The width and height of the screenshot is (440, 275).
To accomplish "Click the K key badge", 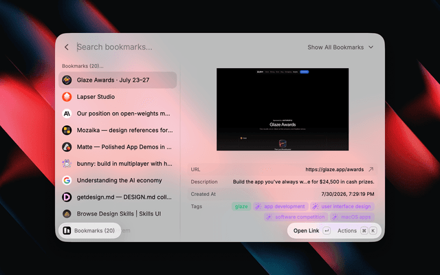I will [x=373, y=231].
